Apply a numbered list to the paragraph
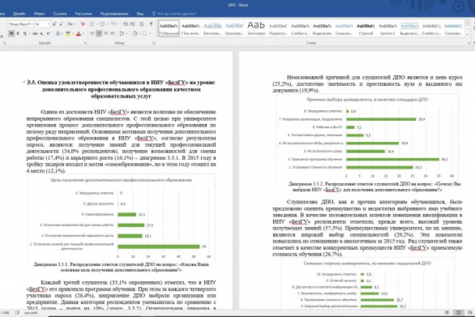This screenshot has width=475, height=317. [102, 24]
